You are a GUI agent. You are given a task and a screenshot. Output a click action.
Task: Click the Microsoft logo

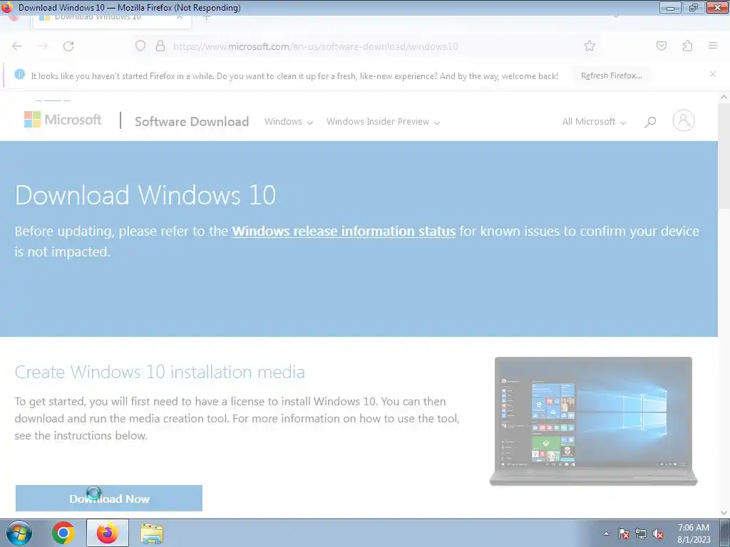click(x=63, y=120)
